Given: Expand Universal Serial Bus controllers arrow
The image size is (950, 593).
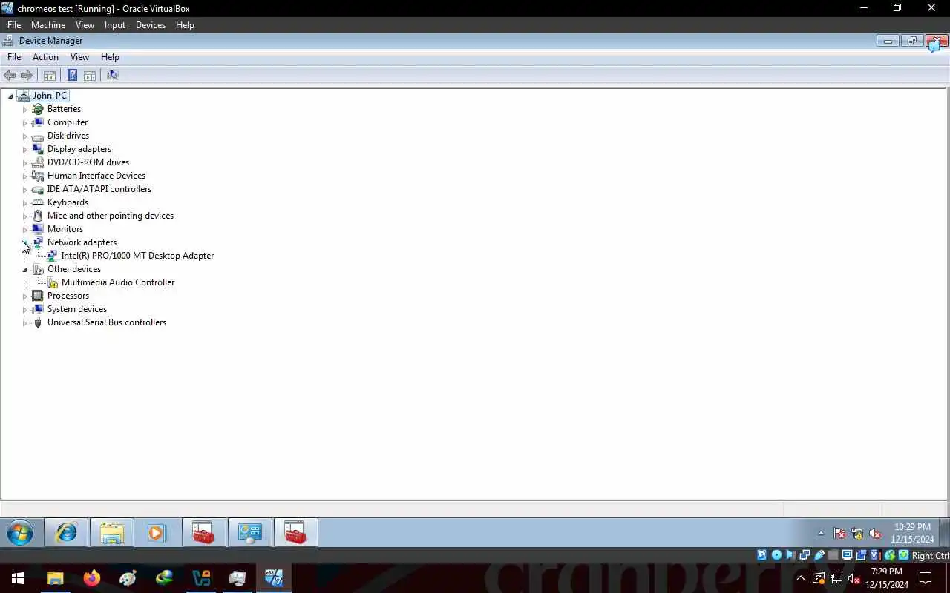Looking at the screenshot, I should (x=24, y=323).
